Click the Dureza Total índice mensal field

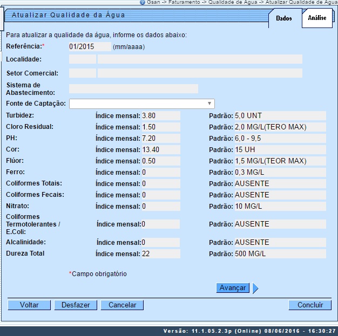[x=160, y=253]
